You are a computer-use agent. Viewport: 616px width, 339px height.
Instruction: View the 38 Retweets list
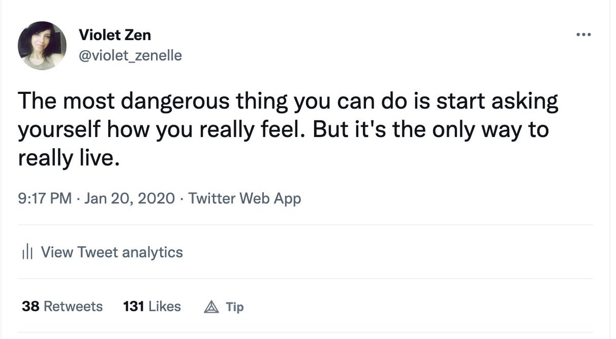[x=62, y=307]
